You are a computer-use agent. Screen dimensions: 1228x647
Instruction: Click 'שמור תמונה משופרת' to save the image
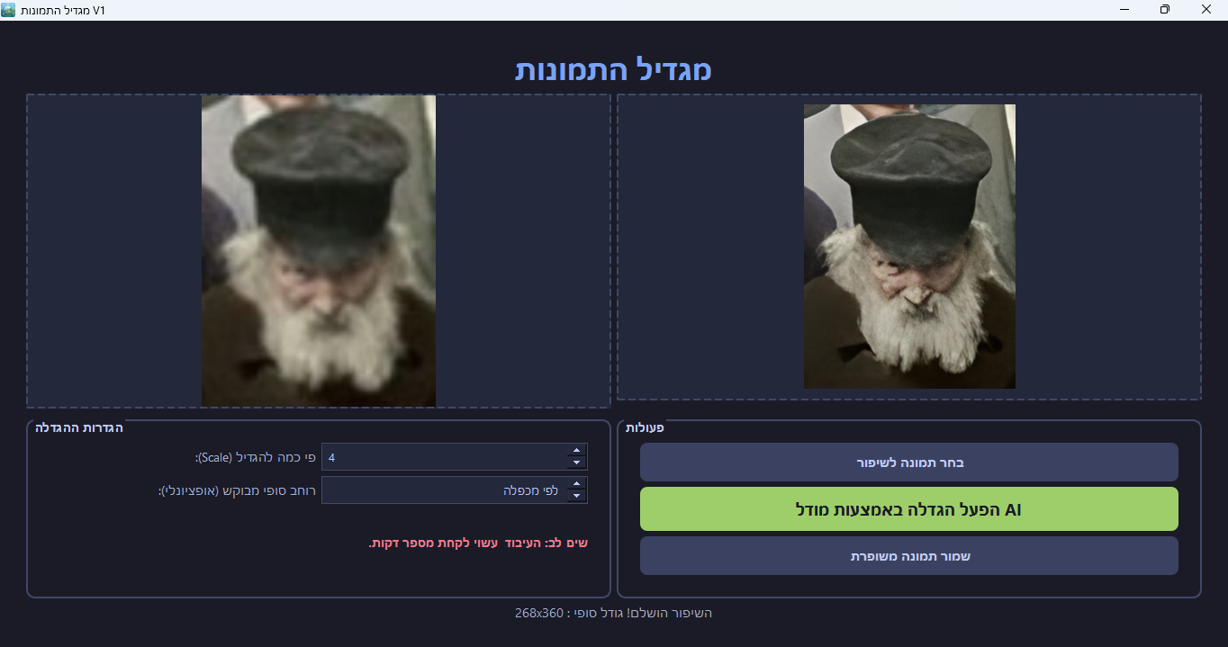908,556
